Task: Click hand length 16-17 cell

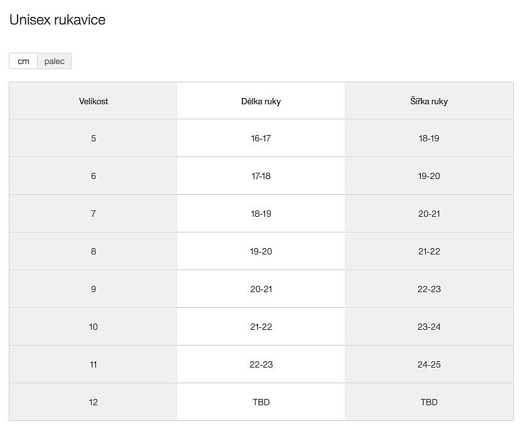Action: pos(261,138)
